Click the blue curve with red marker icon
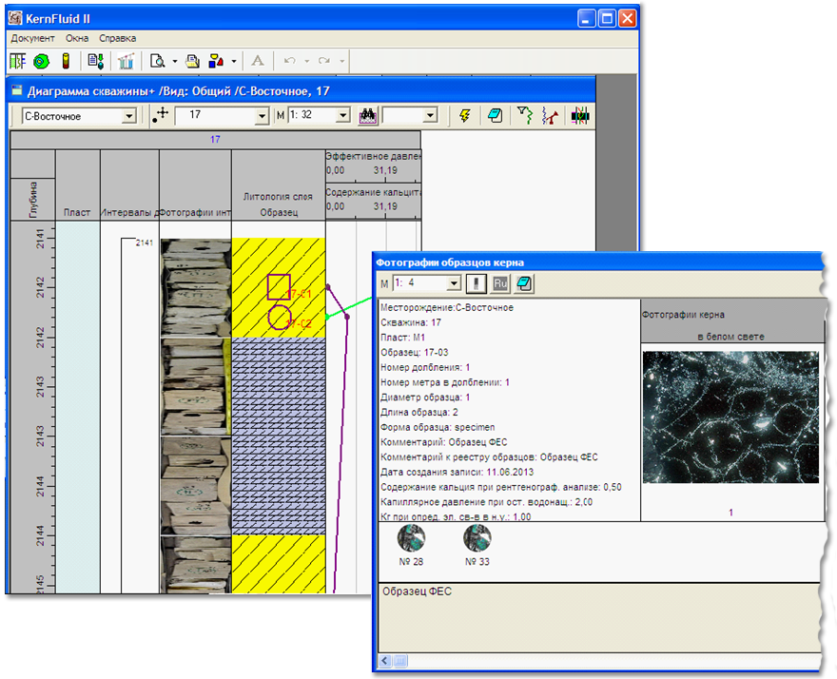This screenshot has height=679, width=837. pyautogui.click(x=550, y=115)
